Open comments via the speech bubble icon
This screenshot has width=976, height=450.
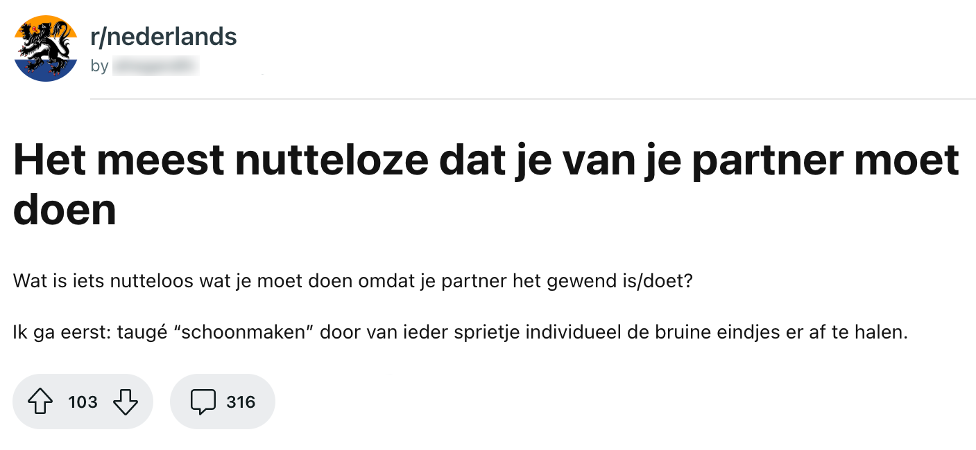tap(205, 401)
